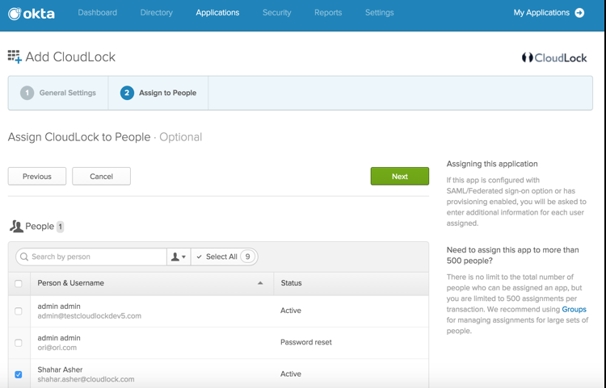This screenshot has height=388, width=606.
Task: Open the Dashboard menu
Action: [x=98, y=13]
